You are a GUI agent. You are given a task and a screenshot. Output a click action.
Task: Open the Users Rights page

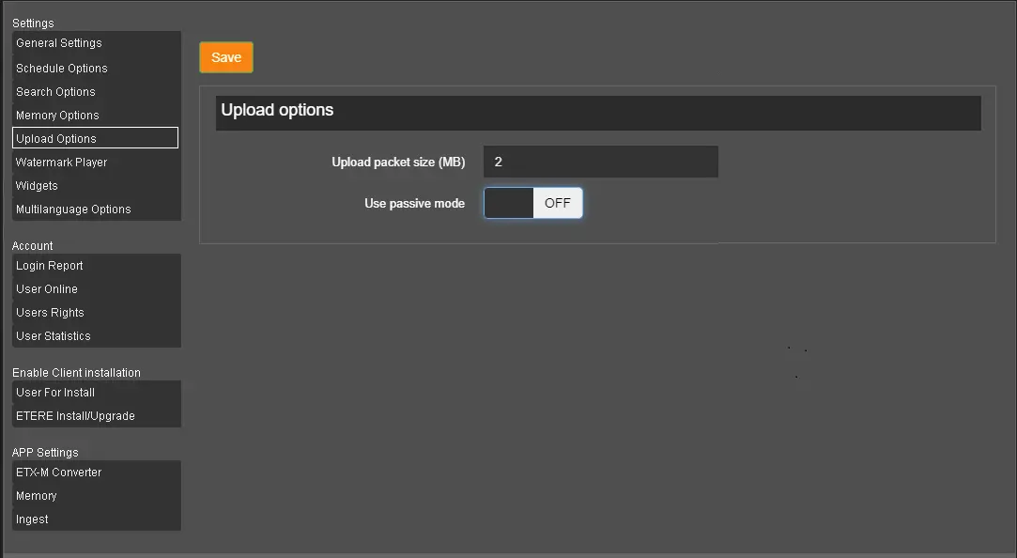click(x=51, y=313)
